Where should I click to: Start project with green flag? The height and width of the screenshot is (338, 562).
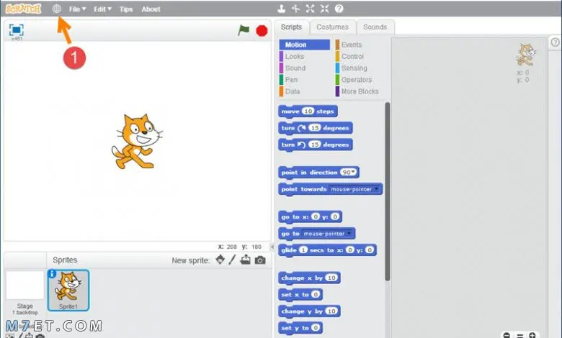click(x=244, y=30)
